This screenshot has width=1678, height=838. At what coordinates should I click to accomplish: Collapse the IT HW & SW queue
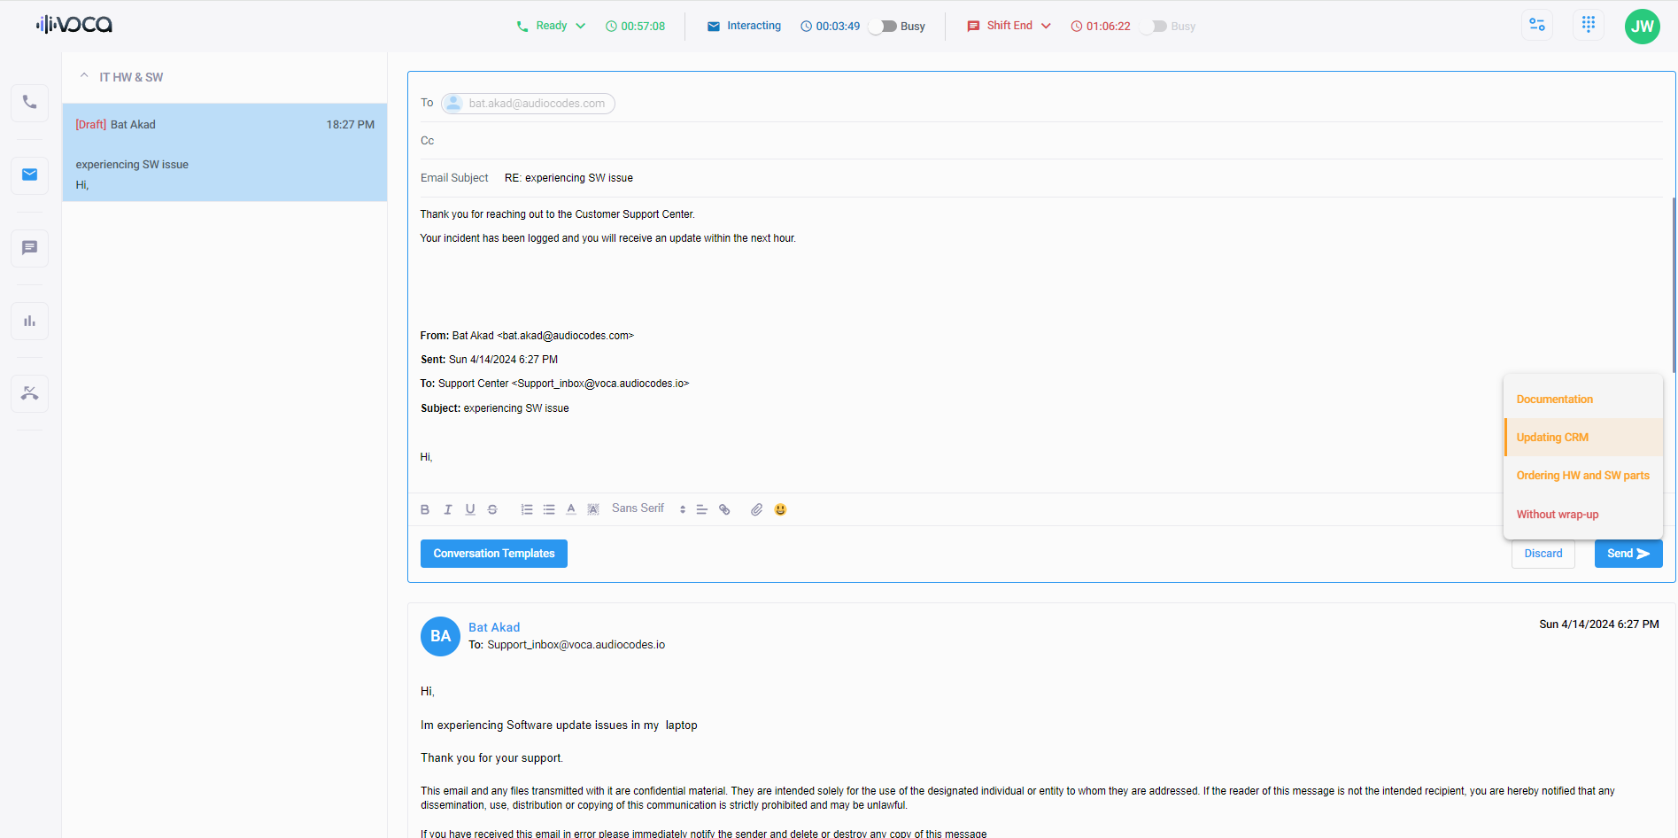(84, 76)
